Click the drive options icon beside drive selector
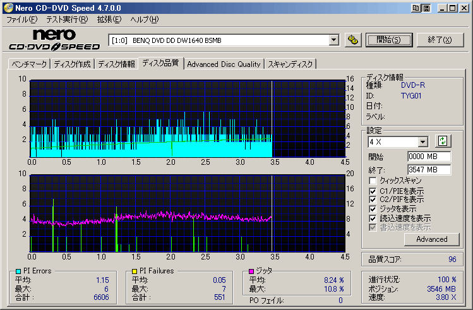473x310 pixels. pyautogui.click(x=352, y=40)
